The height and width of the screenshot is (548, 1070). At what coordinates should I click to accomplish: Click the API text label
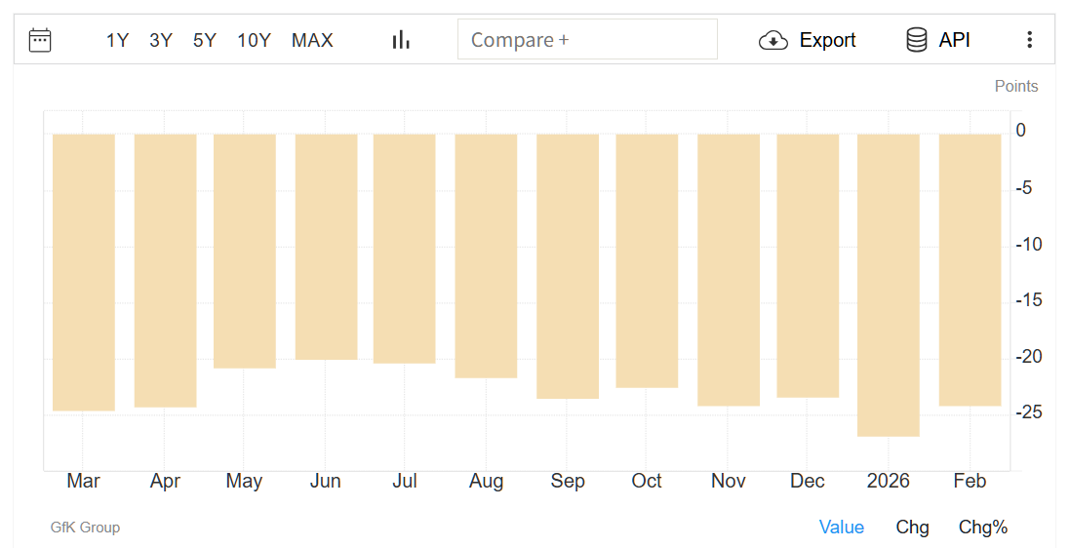pos(954,40)
